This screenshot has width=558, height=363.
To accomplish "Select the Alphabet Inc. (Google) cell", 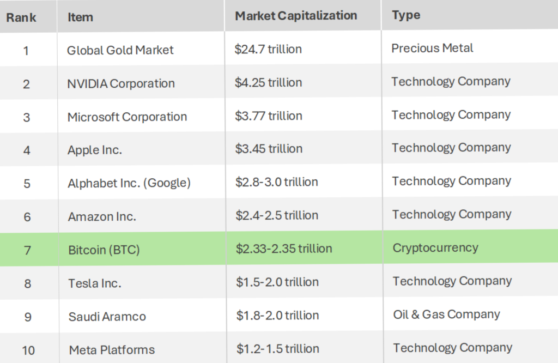I will pos(129,183).
